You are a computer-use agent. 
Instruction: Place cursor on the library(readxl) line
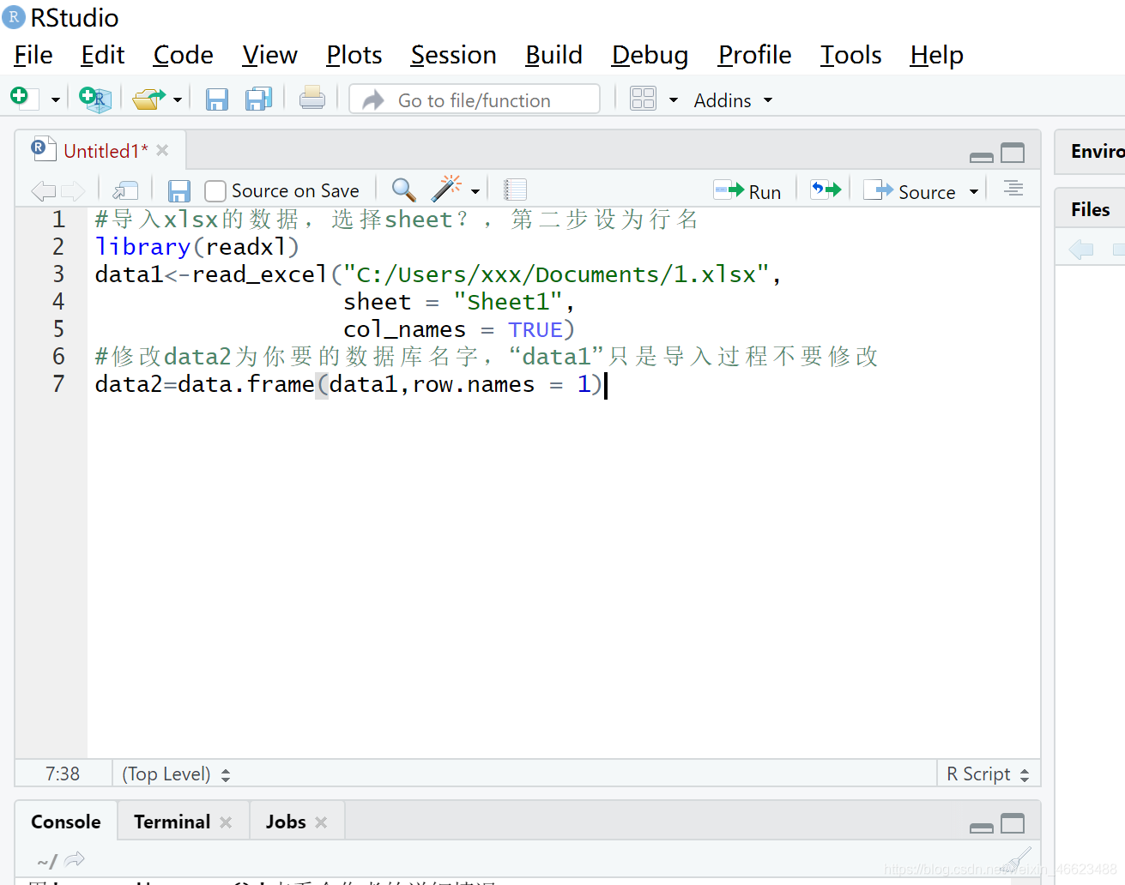pos(197,247)
